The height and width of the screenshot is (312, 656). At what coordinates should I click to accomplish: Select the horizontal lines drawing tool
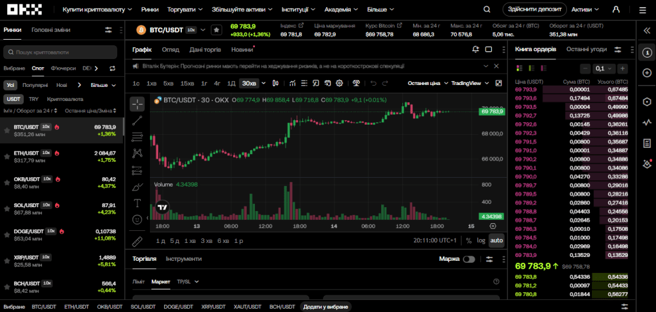click(x=137, y=137)
